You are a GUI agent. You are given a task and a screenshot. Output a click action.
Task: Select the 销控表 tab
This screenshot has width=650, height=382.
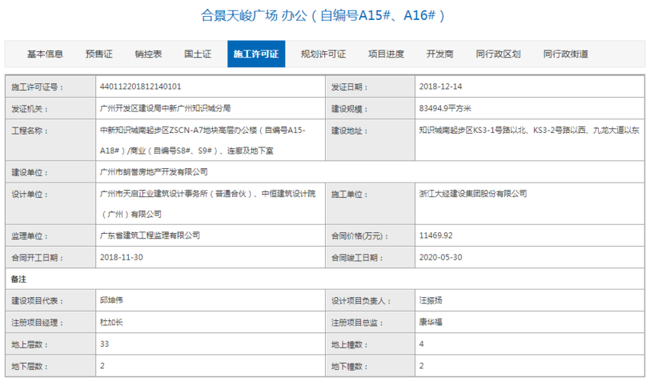pos(149,54)
